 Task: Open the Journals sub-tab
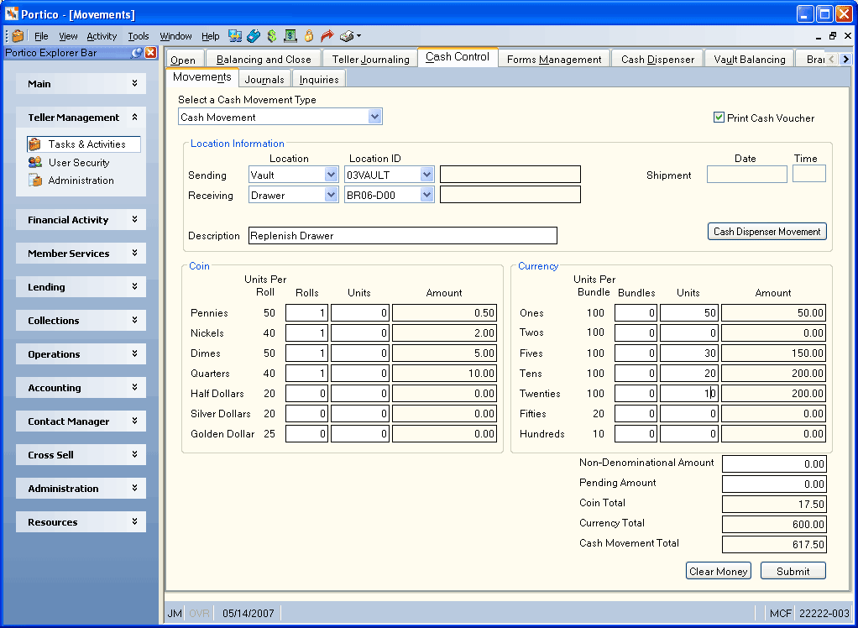[264, 79]
